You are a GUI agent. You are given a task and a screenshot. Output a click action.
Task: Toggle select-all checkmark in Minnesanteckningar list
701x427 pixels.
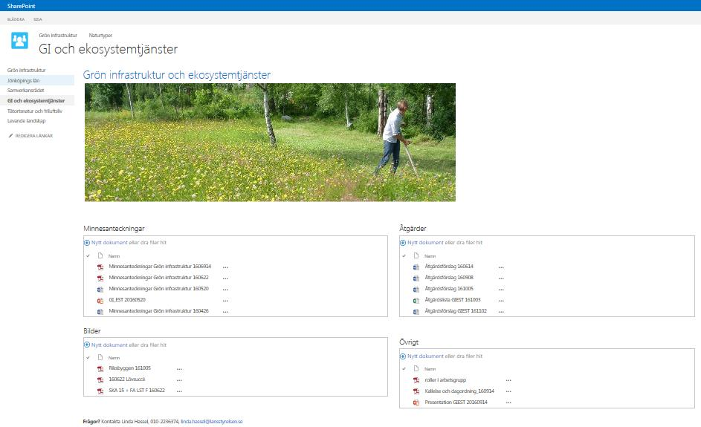click(88, 256)
